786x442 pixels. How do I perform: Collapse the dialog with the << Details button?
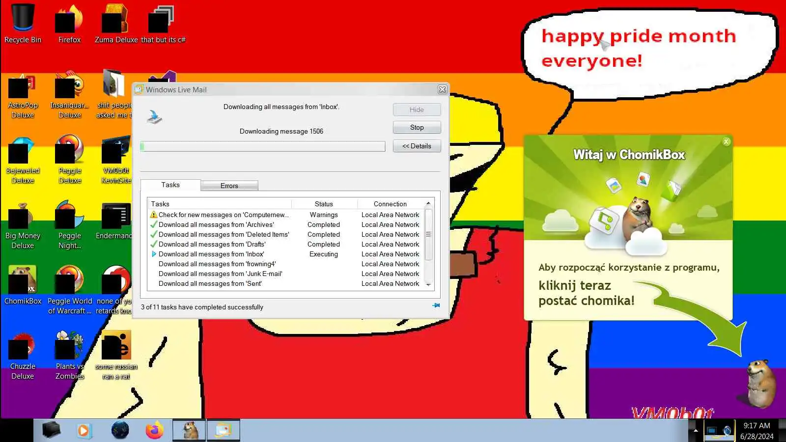pyautogui.click(x=417, y=146)
